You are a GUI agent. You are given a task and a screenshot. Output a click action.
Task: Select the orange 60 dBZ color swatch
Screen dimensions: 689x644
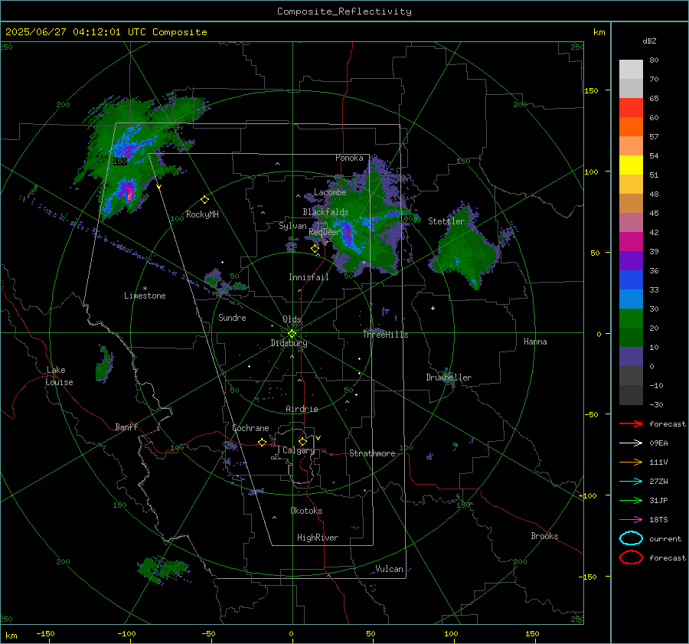point(631,126)
